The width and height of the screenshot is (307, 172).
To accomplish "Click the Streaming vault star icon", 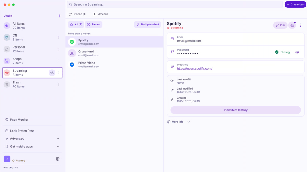I will (7, 73).
